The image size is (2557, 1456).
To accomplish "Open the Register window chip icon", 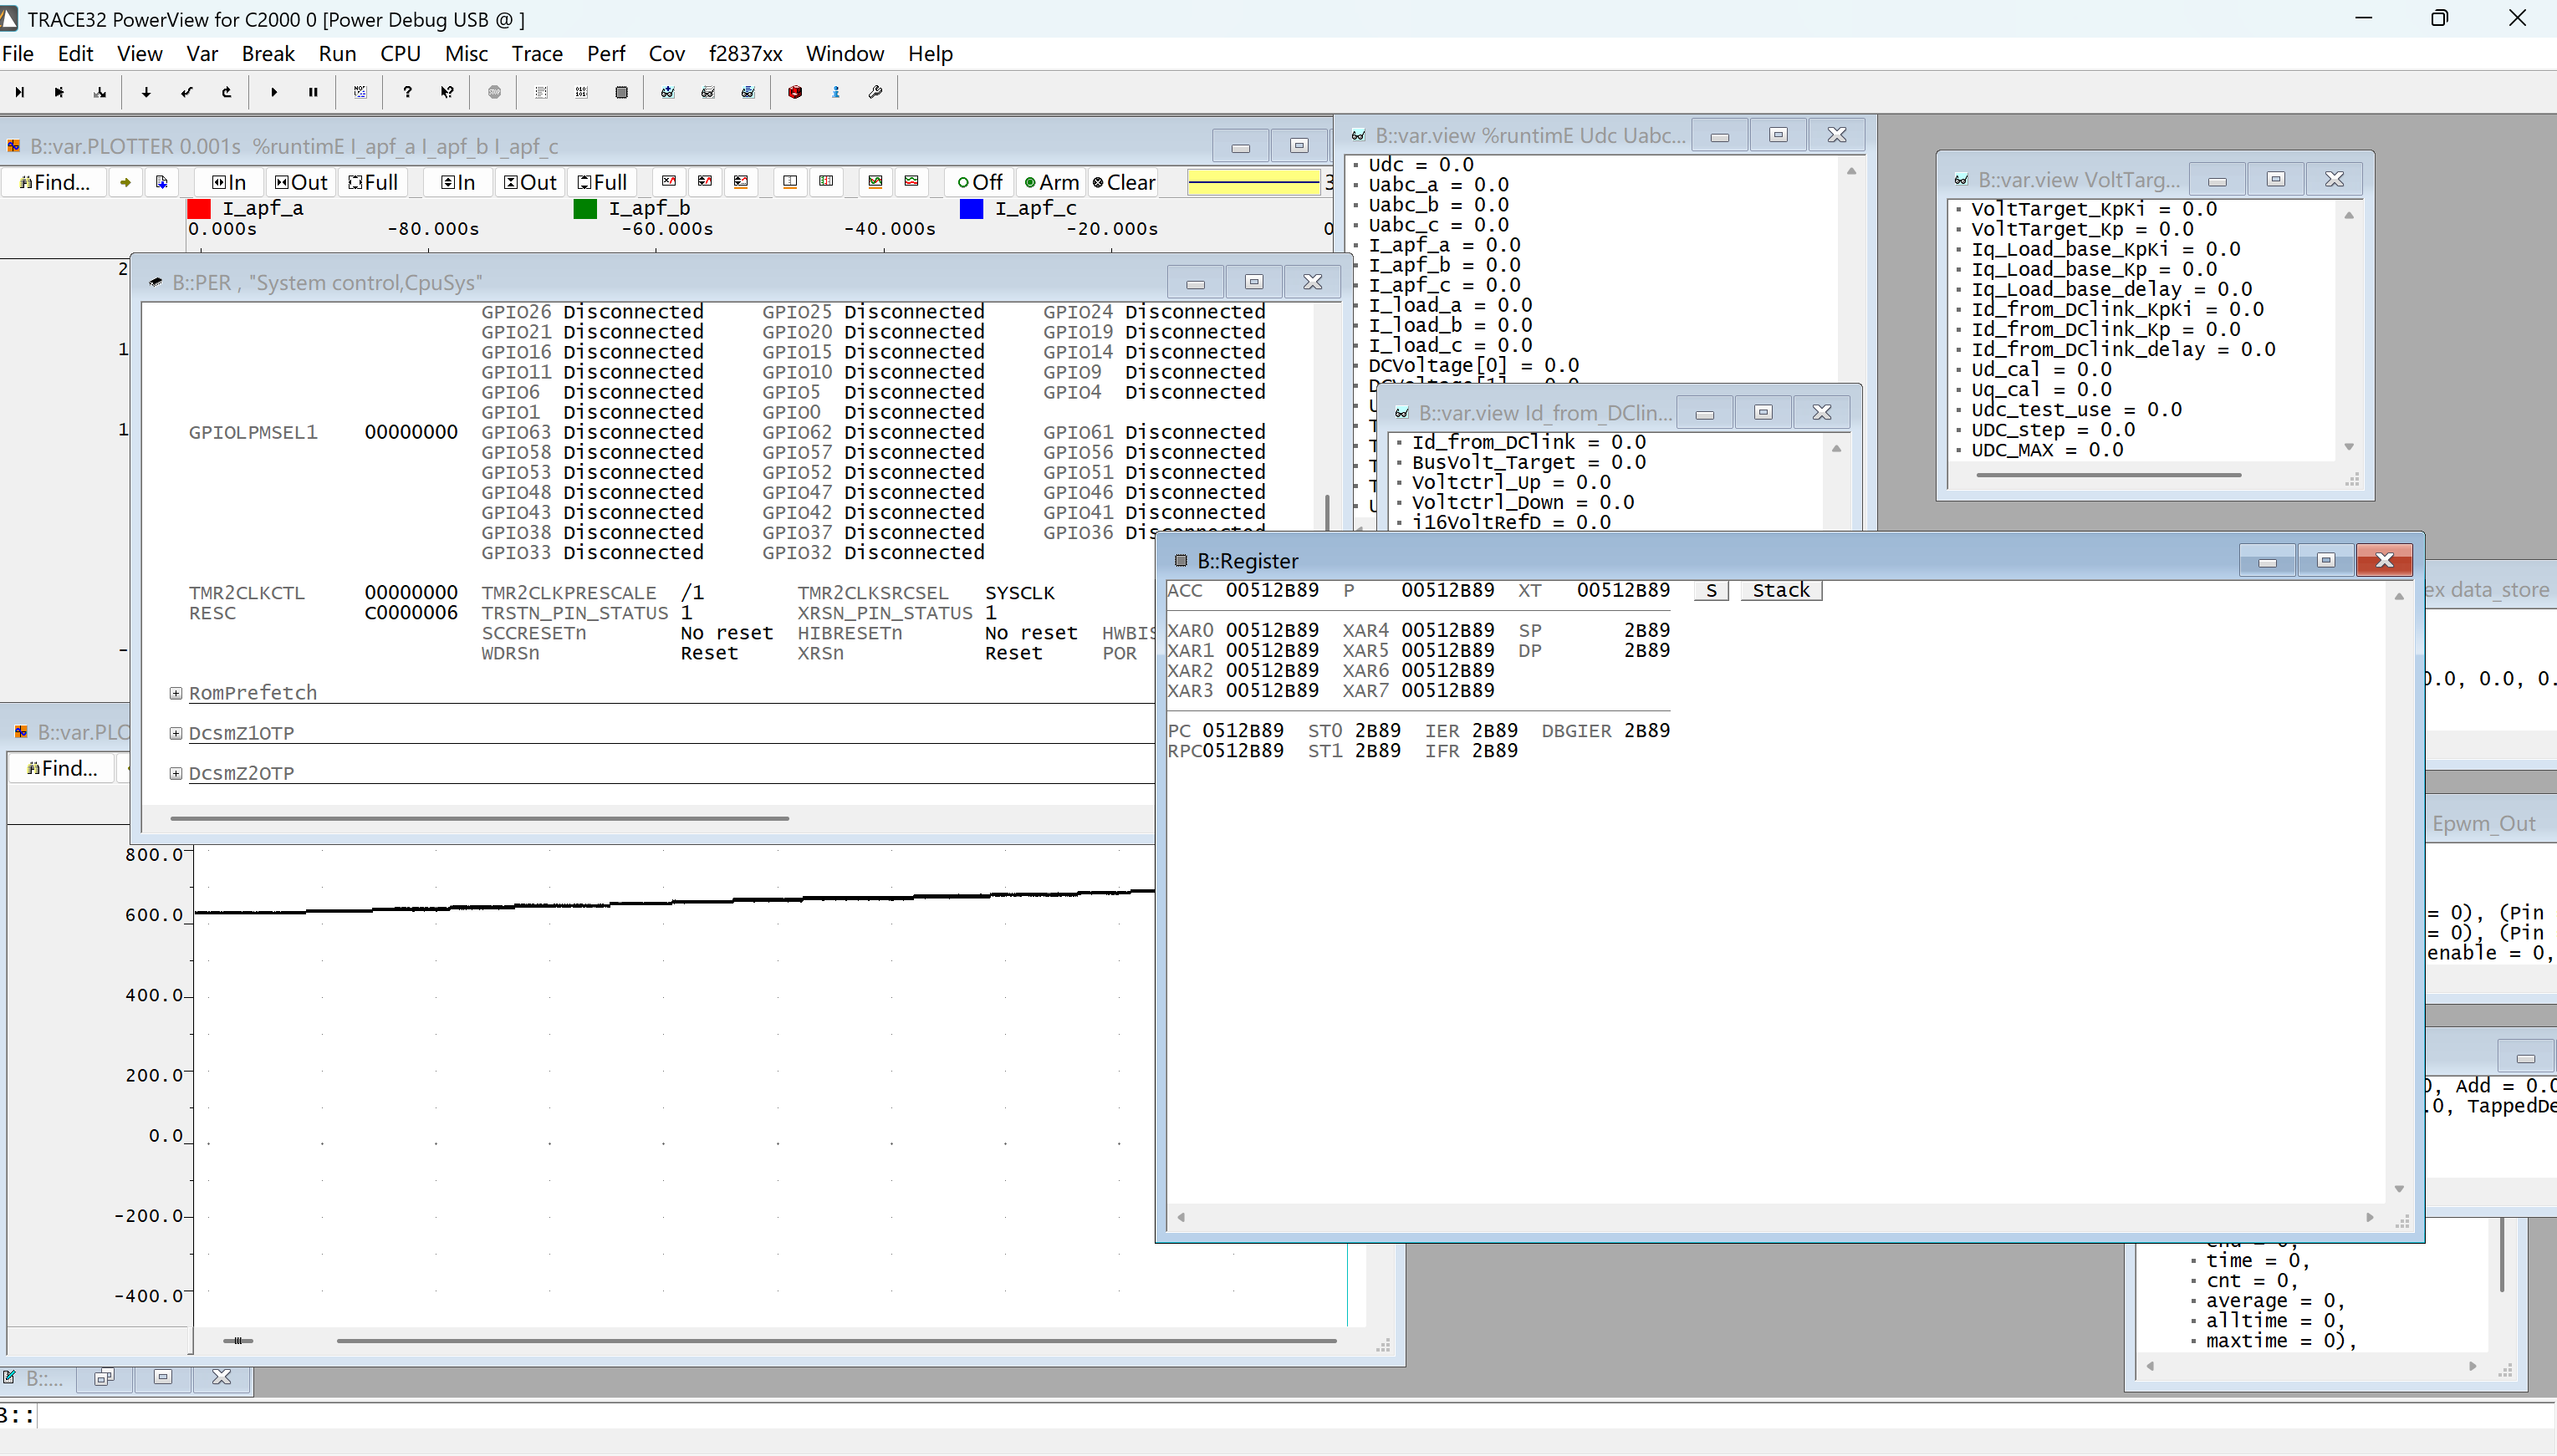I will (x=621, y=92).
